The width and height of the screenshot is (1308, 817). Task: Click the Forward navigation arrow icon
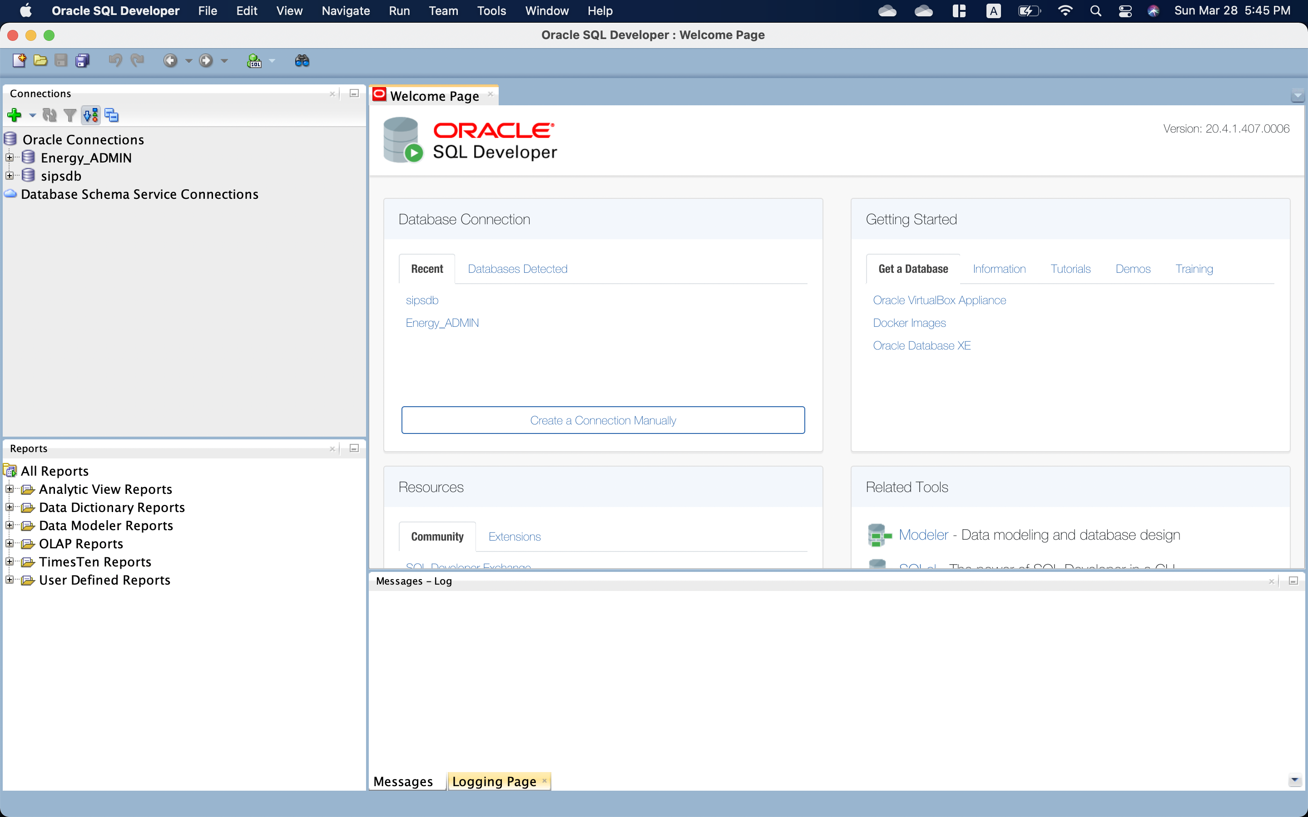205,60
